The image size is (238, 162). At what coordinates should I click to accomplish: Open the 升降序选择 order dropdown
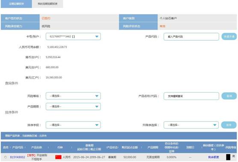(191, 125)
